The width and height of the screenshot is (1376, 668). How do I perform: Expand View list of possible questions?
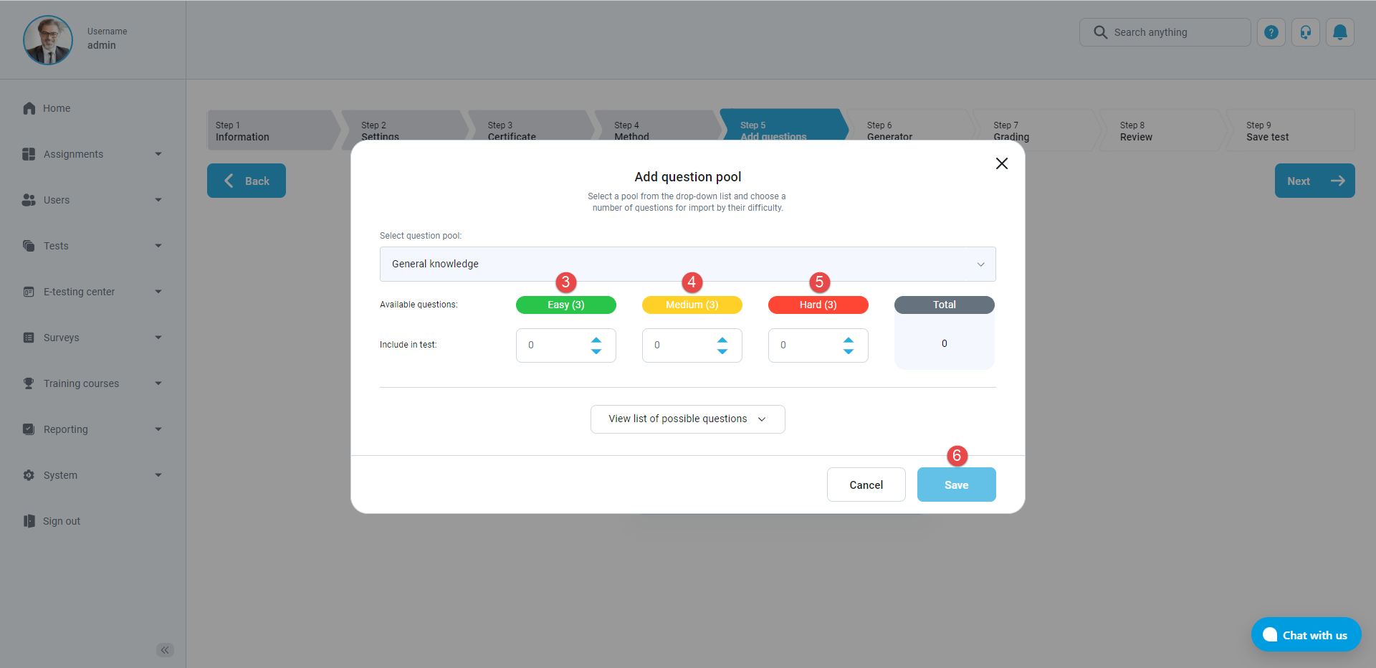click(x=687, y=419)
